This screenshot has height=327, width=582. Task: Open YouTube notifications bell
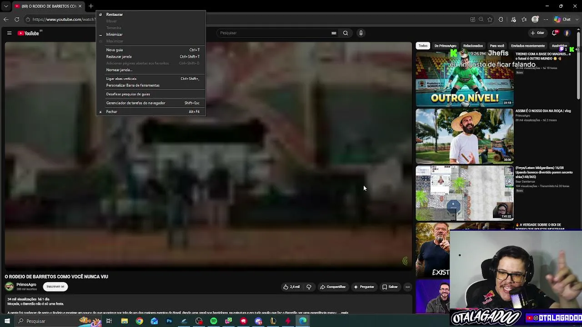point(555,33)
